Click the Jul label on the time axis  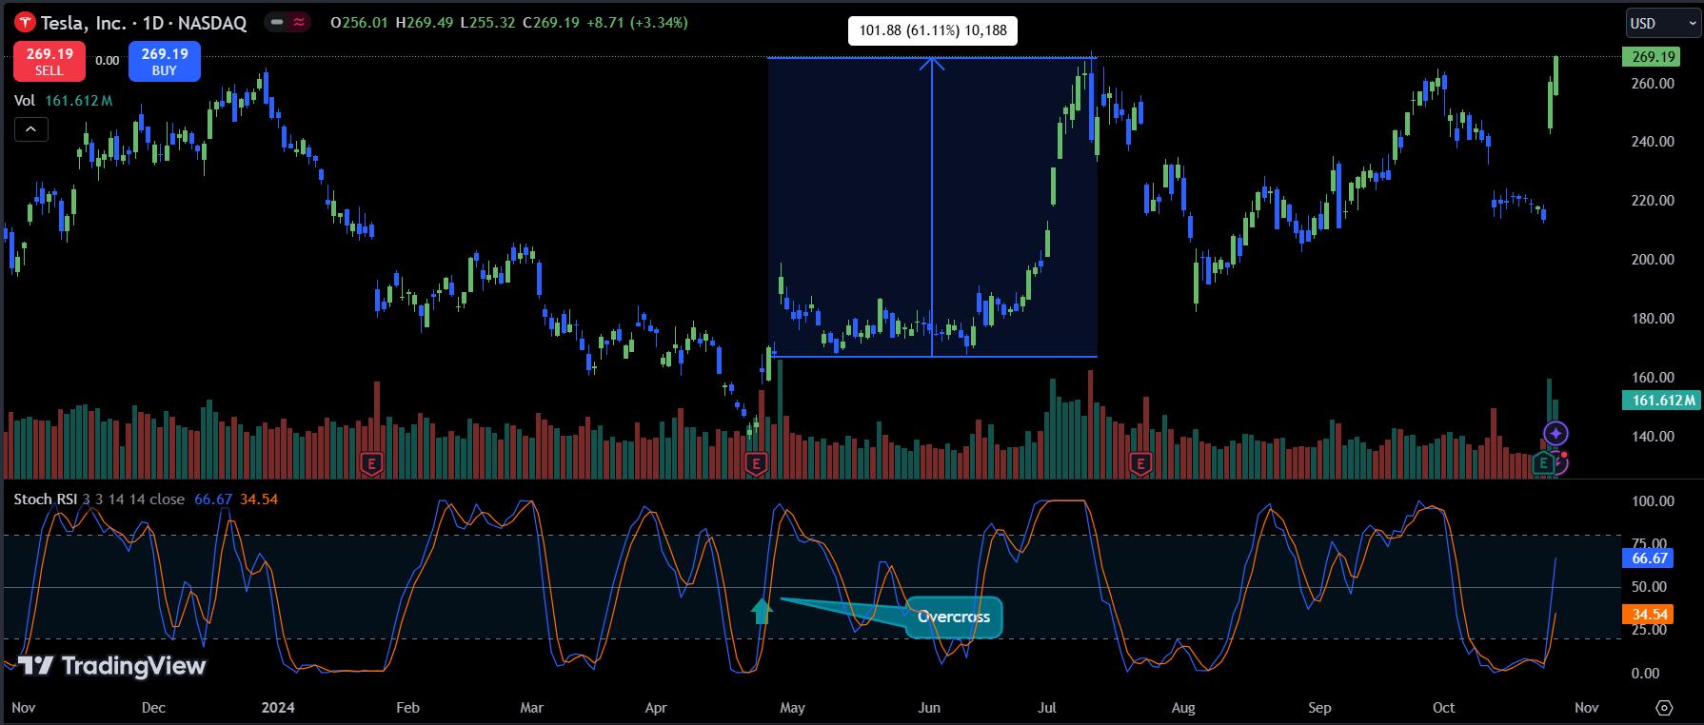(x=1047, y=708)
